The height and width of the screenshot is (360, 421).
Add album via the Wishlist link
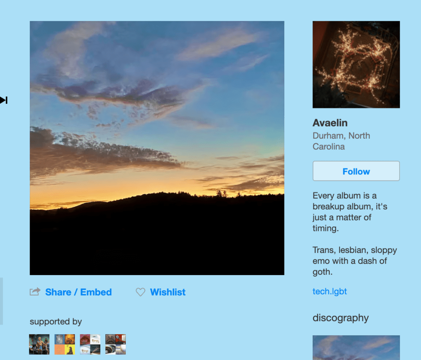pyautogui.click(x=168, y=292)
